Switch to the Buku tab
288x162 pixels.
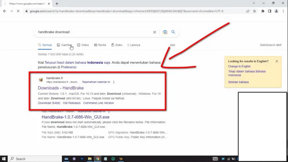117,45
